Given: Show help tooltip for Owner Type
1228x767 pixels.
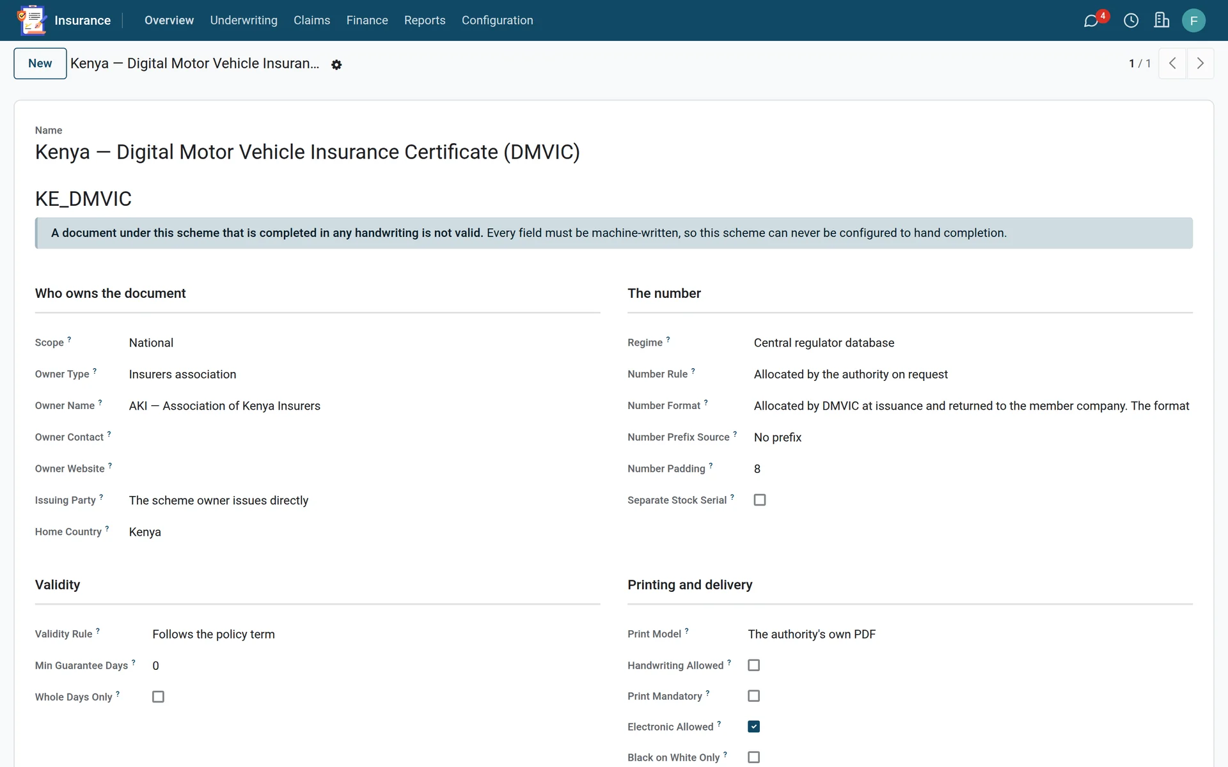Looking at the screenshot, I should click(95, 371).
